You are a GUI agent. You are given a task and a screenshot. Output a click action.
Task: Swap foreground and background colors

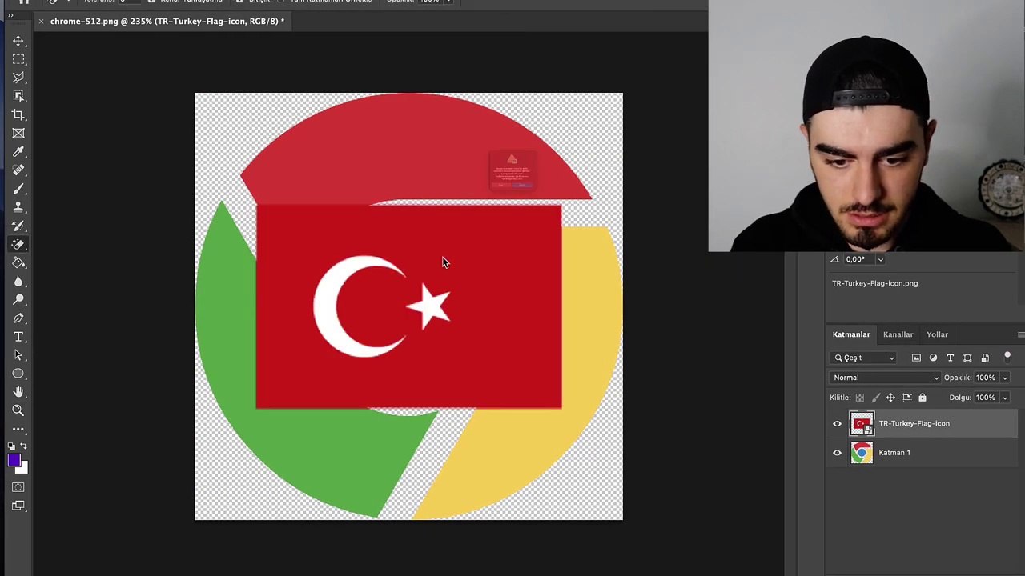pyautogui.click(x=23, y=446)
